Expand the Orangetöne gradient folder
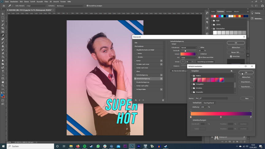This screenshot has height=149, width=265. pos(191,84)
